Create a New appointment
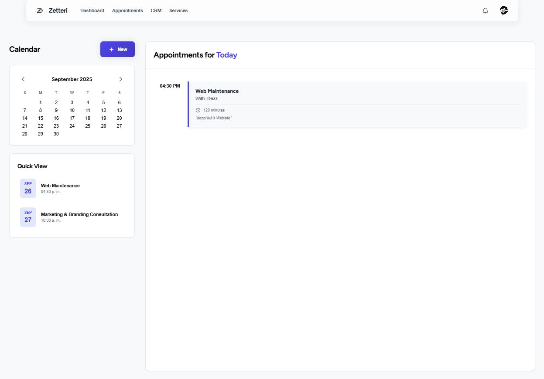The width and height of the screenshot is (544, 379). [x=117, y=49]
